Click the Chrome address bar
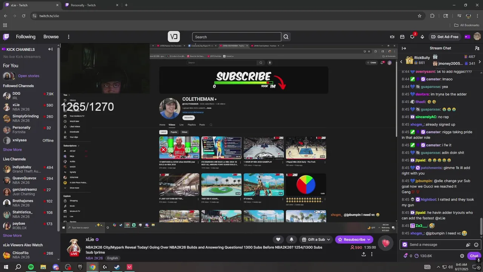Image resolution: width=483 pixels, height=272 pixels. [226, 16]
